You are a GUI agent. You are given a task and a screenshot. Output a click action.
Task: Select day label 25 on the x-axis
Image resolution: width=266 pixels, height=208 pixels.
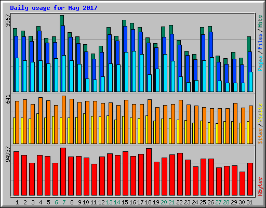[203, 202]
